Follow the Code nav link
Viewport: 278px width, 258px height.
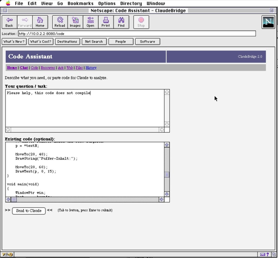pyautogui.click(x=34, y=68)
